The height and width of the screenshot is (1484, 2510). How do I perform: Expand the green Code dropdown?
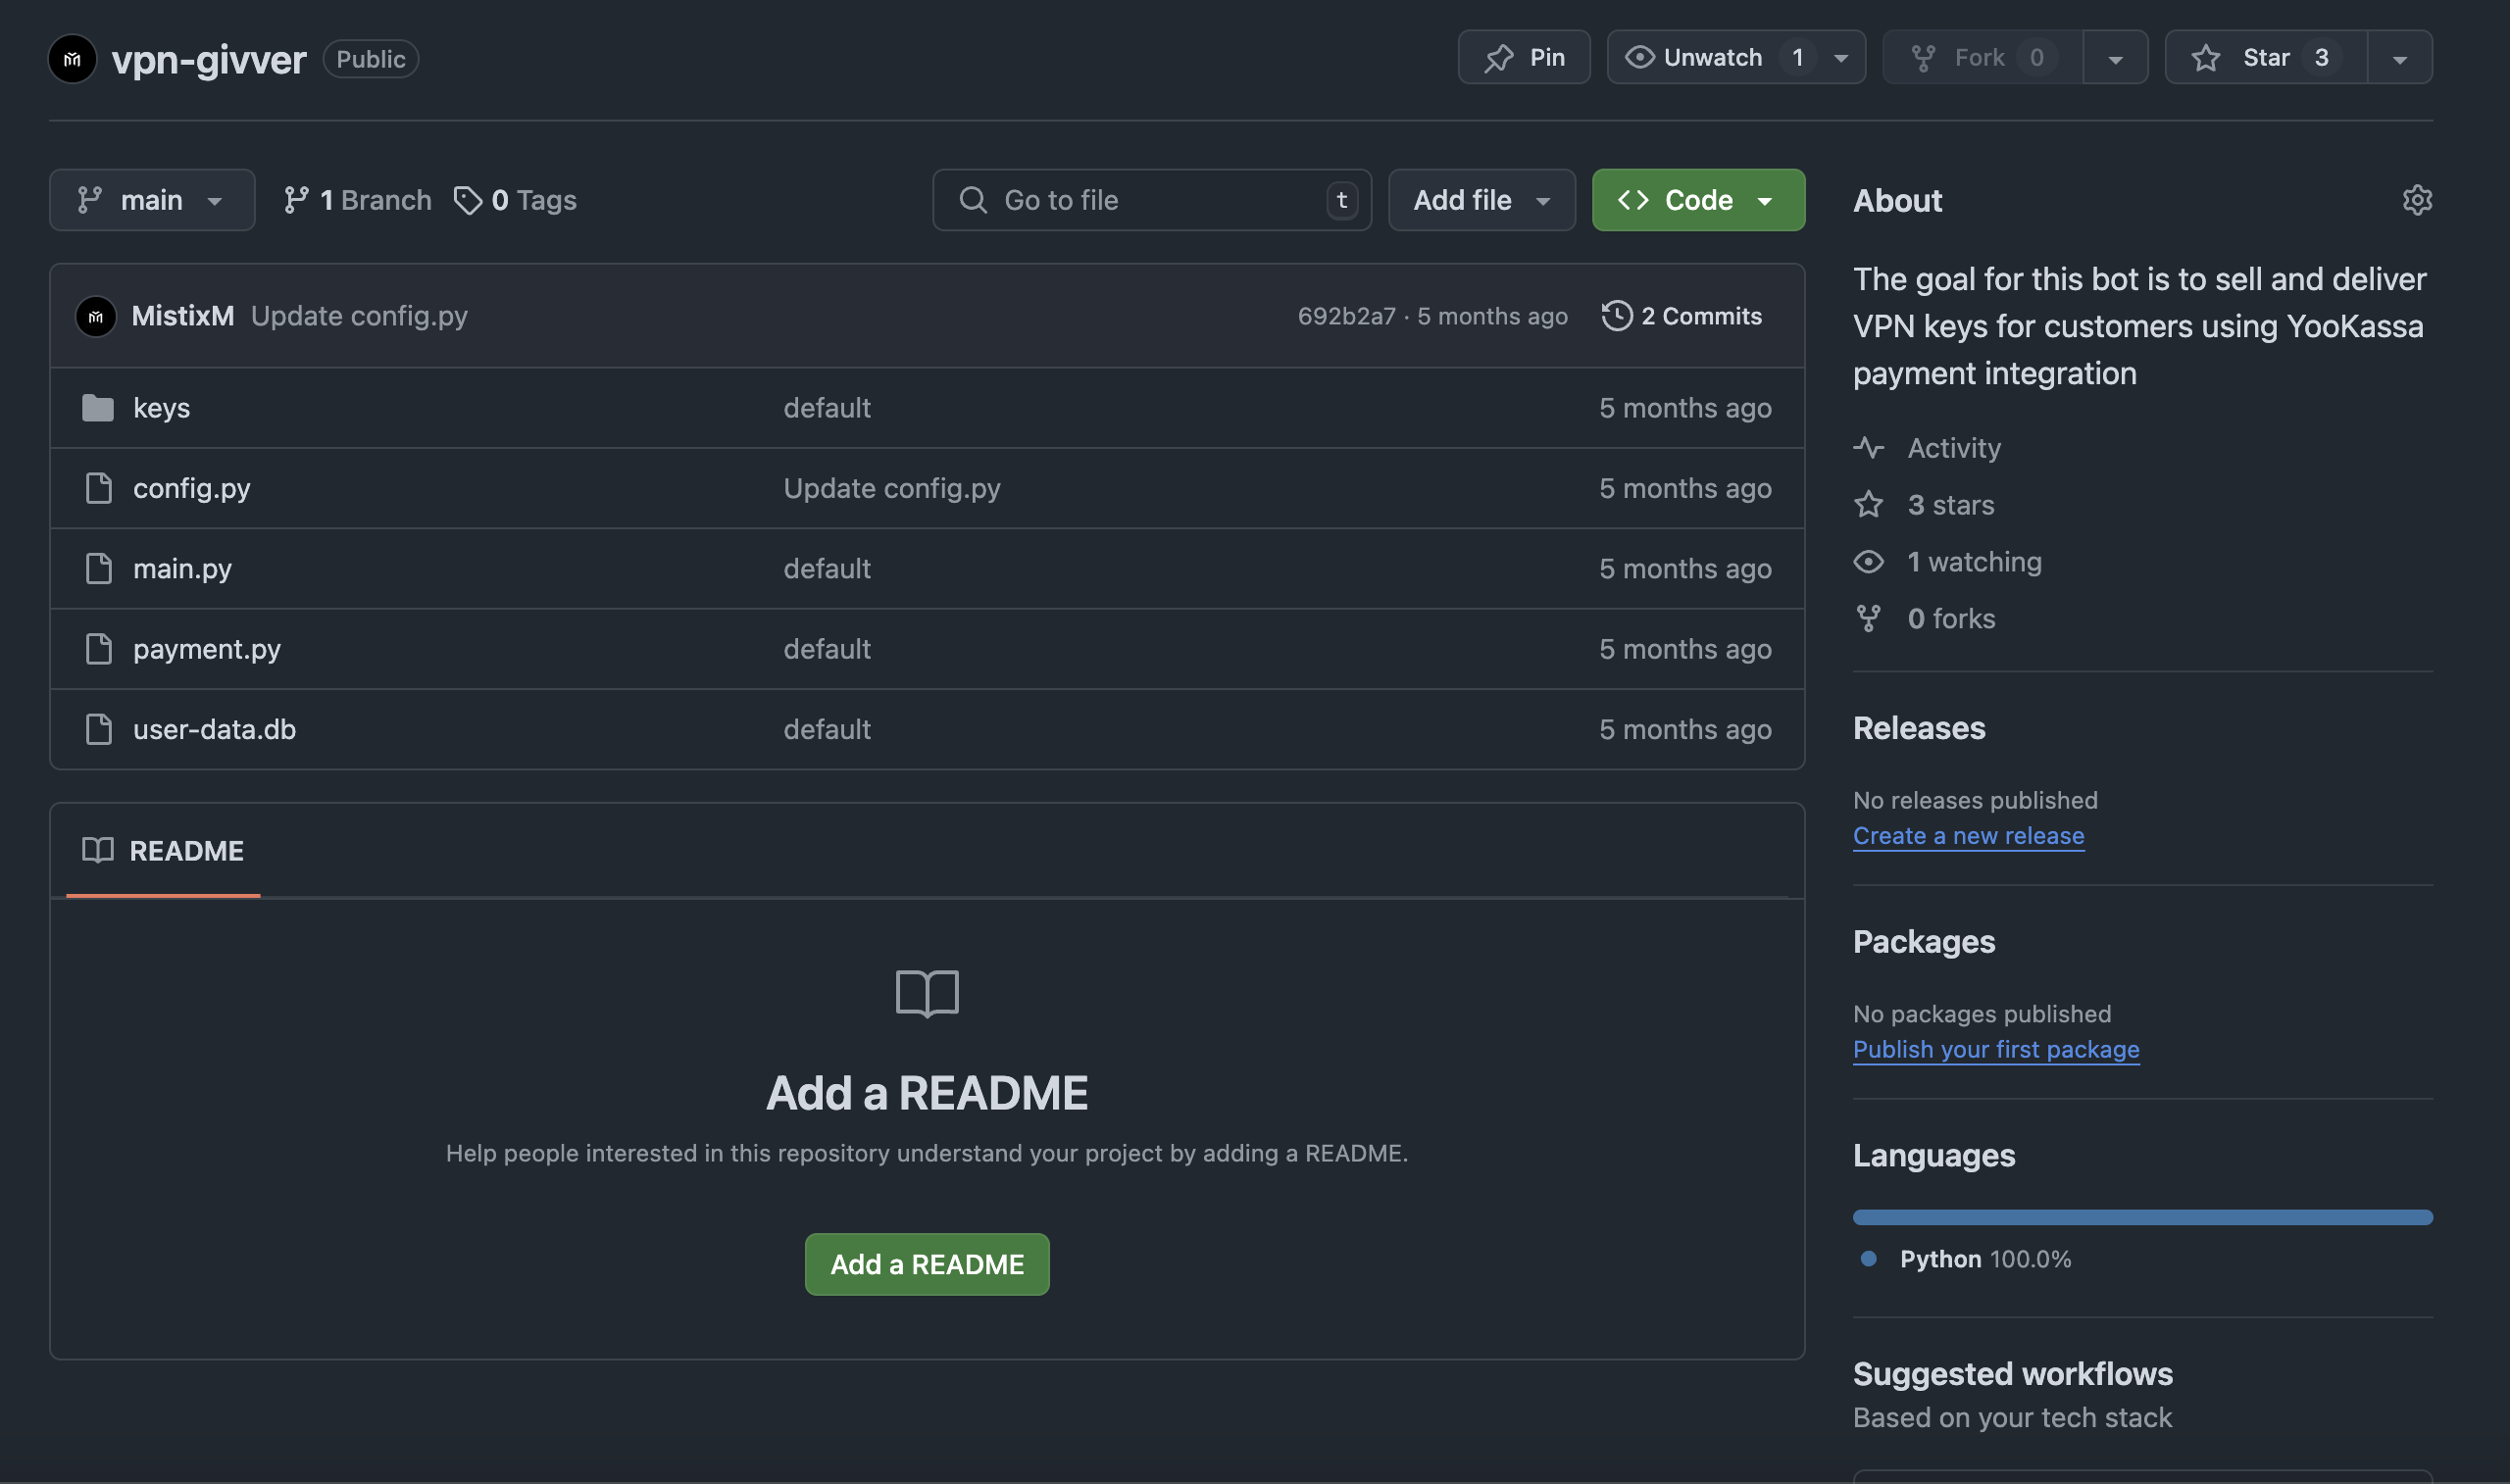pos(1698,200)
